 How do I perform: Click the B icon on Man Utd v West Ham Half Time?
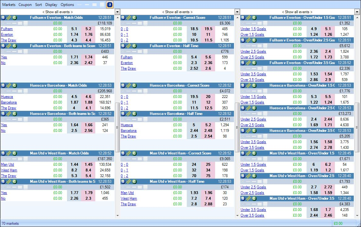point(123,181)
